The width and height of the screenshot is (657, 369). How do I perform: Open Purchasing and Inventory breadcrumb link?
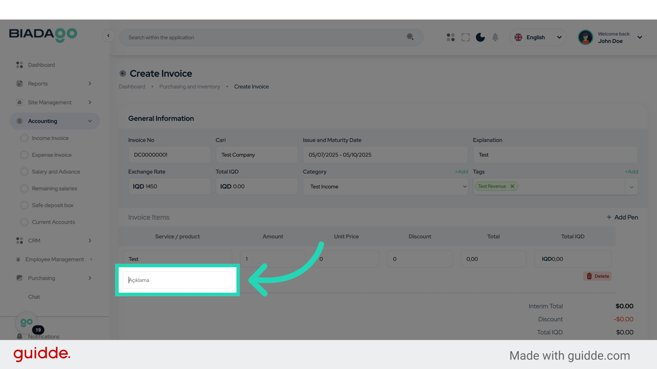(x=190, y=87)
